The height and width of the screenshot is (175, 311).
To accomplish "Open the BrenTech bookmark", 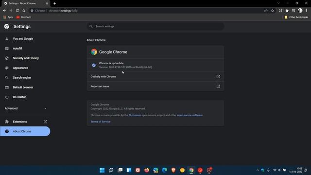I will [x=24, y=17].
